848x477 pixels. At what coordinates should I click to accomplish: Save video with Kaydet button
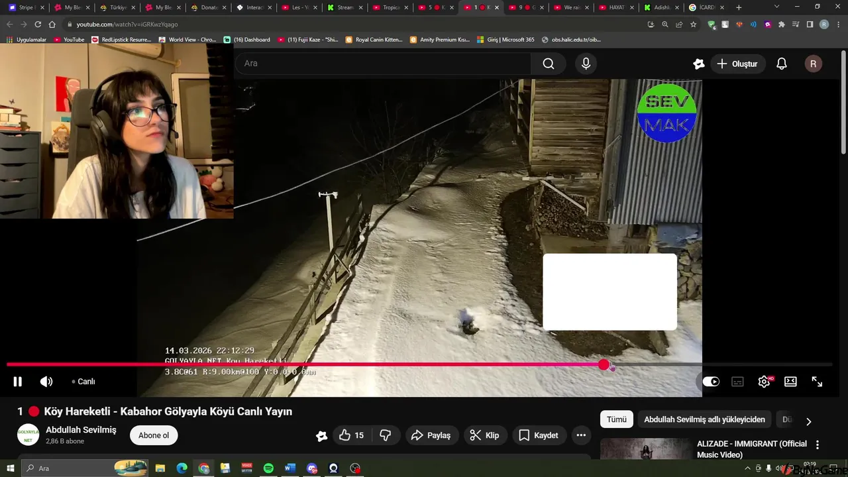click(x=539, y=435)
